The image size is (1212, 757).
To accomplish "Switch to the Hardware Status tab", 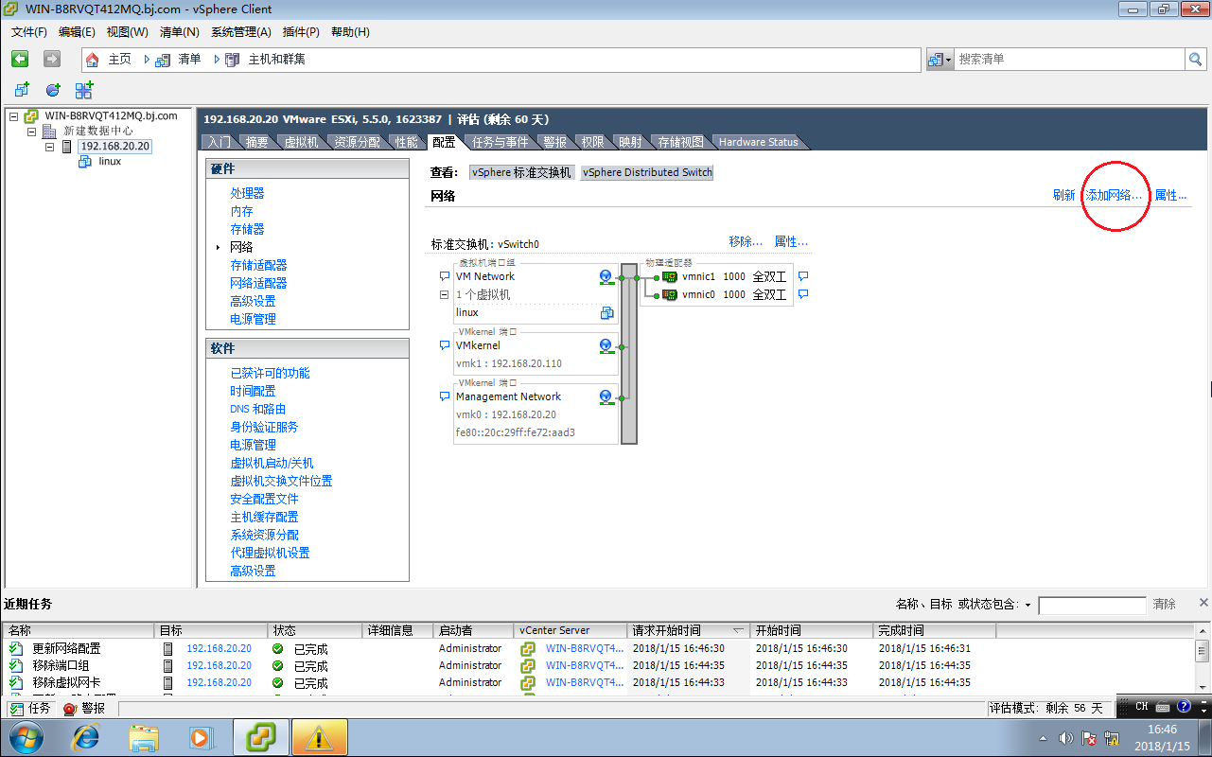I will tap(758, 142).
